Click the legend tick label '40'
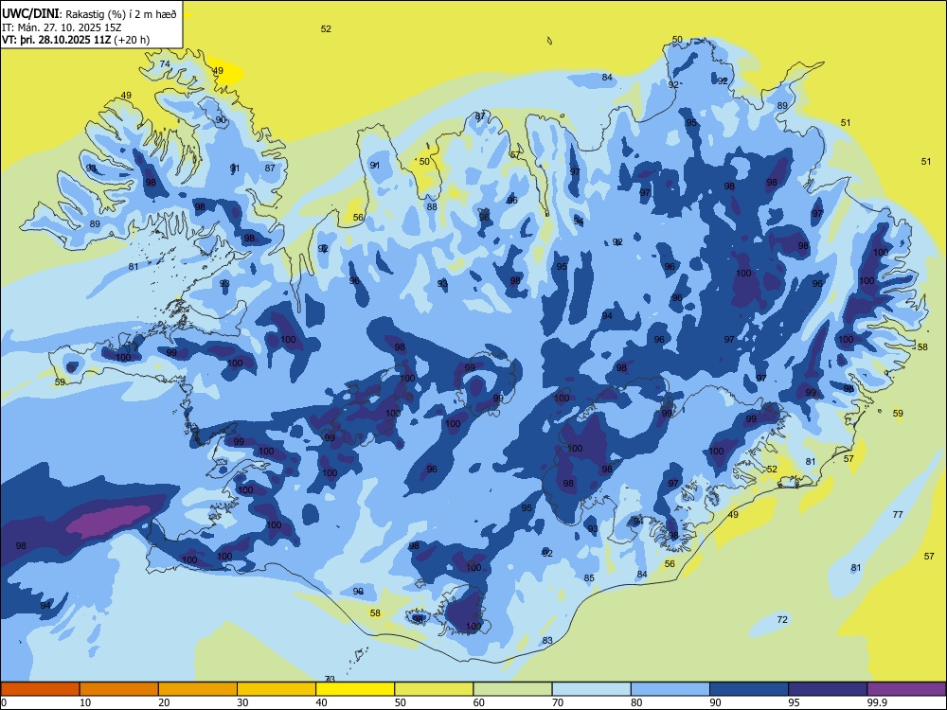947x710 pixels. [x=322, y=702]
